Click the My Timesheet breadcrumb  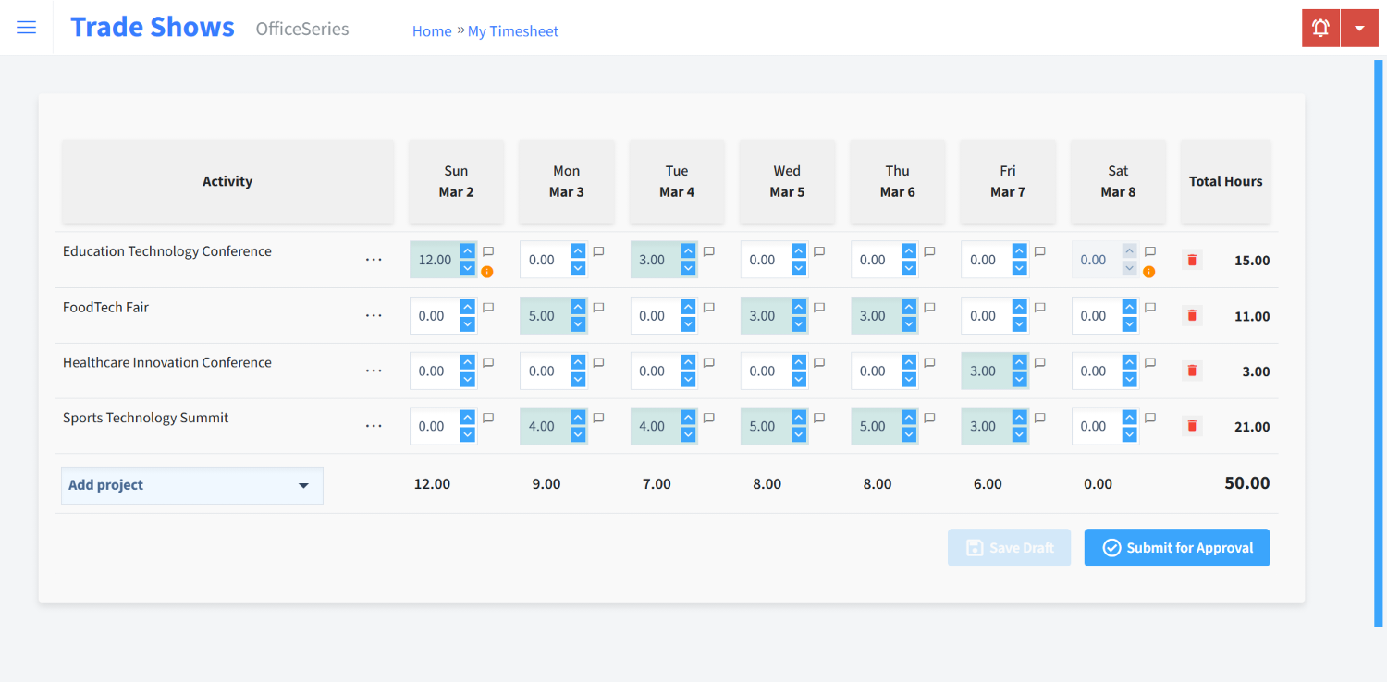click(513, 30)
